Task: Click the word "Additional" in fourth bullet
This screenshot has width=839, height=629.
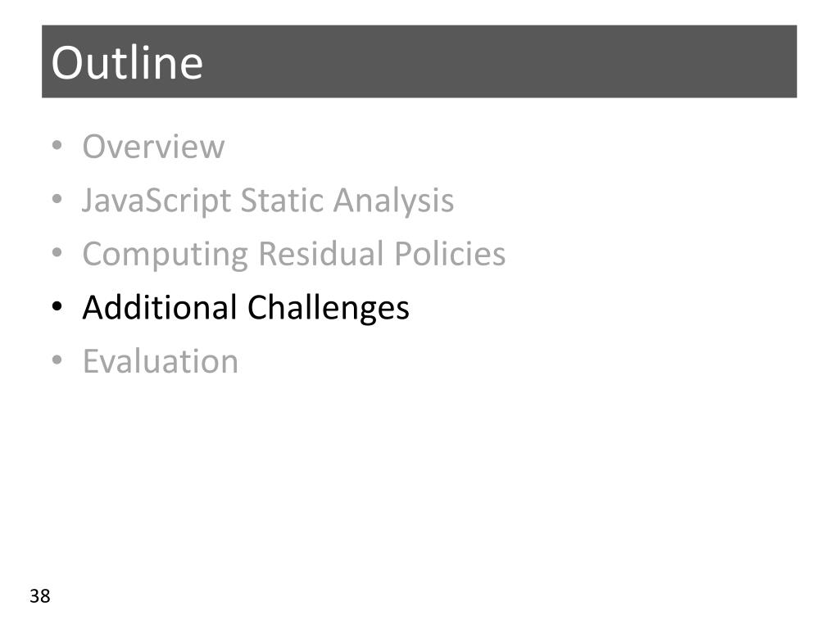Action: pyautogui.click(x=160, y=308)
